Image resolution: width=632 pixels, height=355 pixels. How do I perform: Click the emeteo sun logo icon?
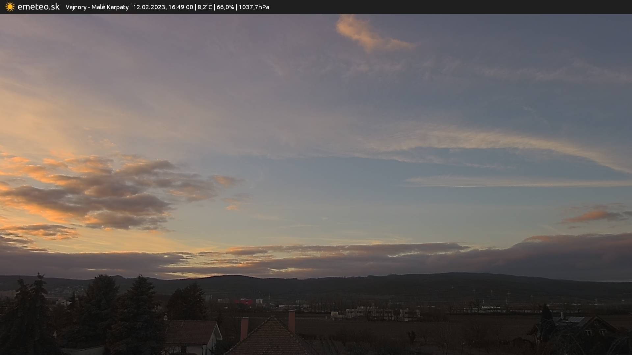(10, 7)
